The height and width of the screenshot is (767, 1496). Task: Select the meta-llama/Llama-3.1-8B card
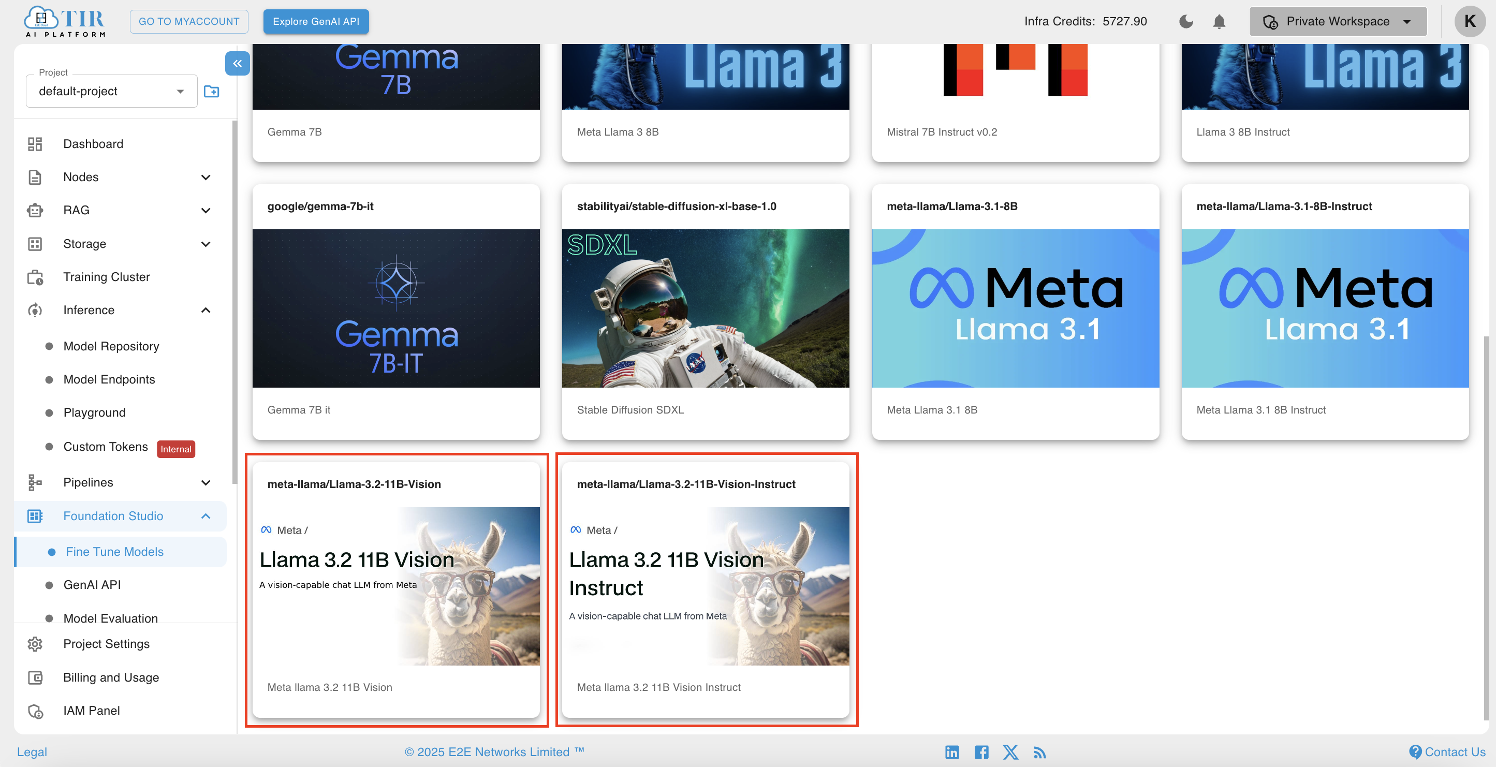tap(1016, 312)
